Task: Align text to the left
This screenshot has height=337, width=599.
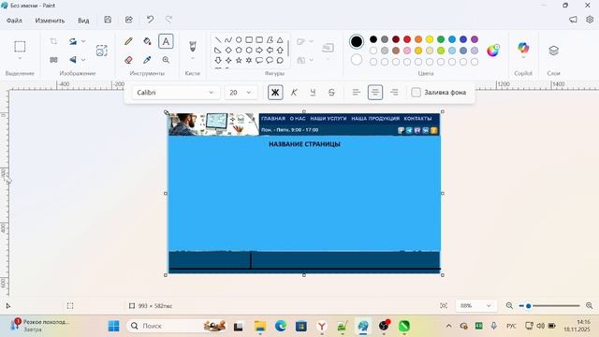Action: tap(356, 93)
